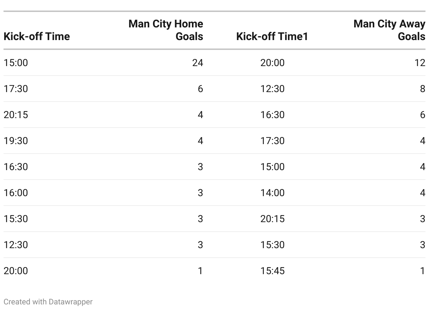Select the 15:00 kick-off time in first column

tap(16, 63)
